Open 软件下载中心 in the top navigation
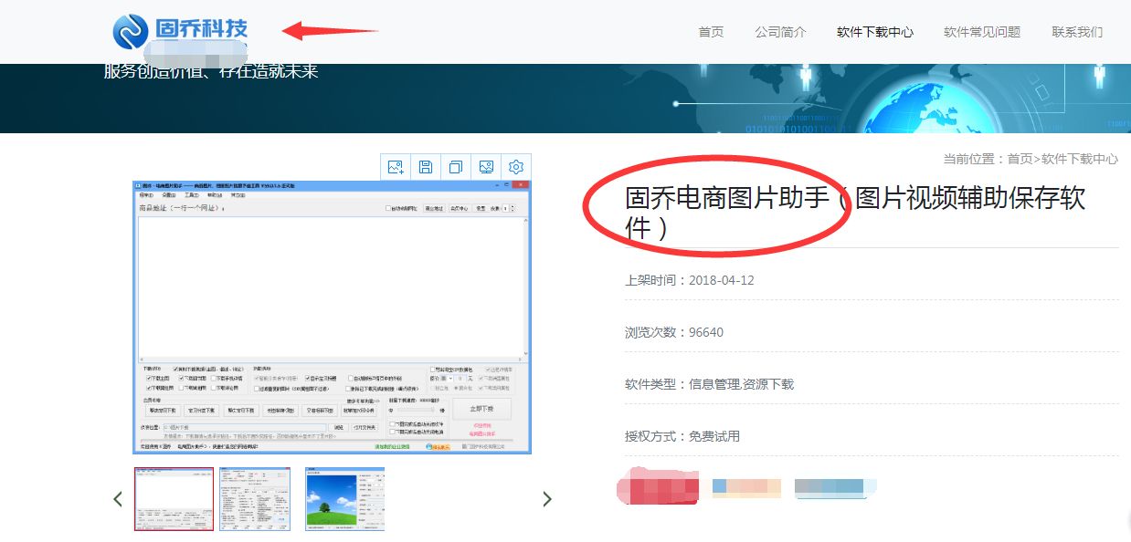Image resolution: width=1131 pixels, height=542 pixels. point(875,32)
